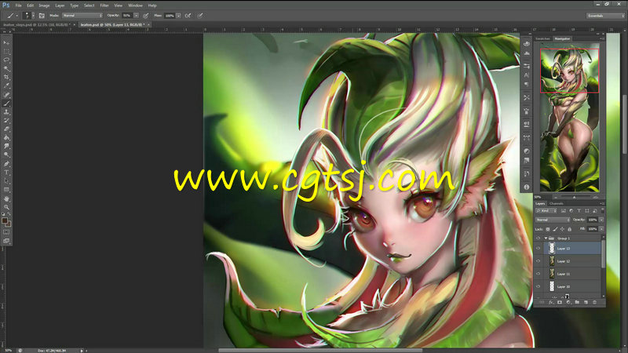Viewport: 628px width, 353px height.
Task: Enable airbrush mode in options bar
Action: (x=188, y=16)
